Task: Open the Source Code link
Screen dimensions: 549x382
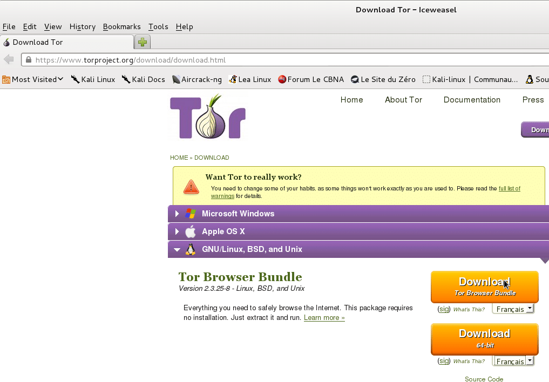Action: click(x=484, y=379)
